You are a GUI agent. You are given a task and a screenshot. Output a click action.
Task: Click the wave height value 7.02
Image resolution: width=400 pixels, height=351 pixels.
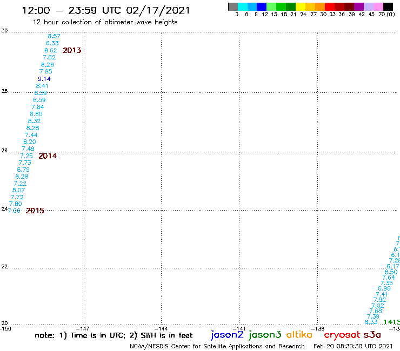pyautogui.click(x=377, y=306)
